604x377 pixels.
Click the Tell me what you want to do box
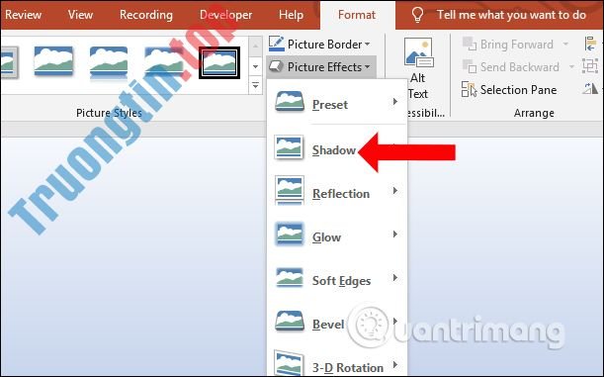coord(511,15)
